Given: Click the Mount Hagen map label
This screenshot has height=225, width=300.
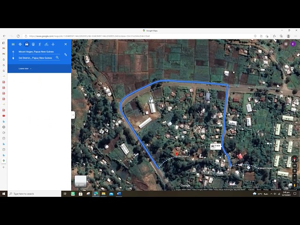Looking at the screenshot, I should [266, 168].
